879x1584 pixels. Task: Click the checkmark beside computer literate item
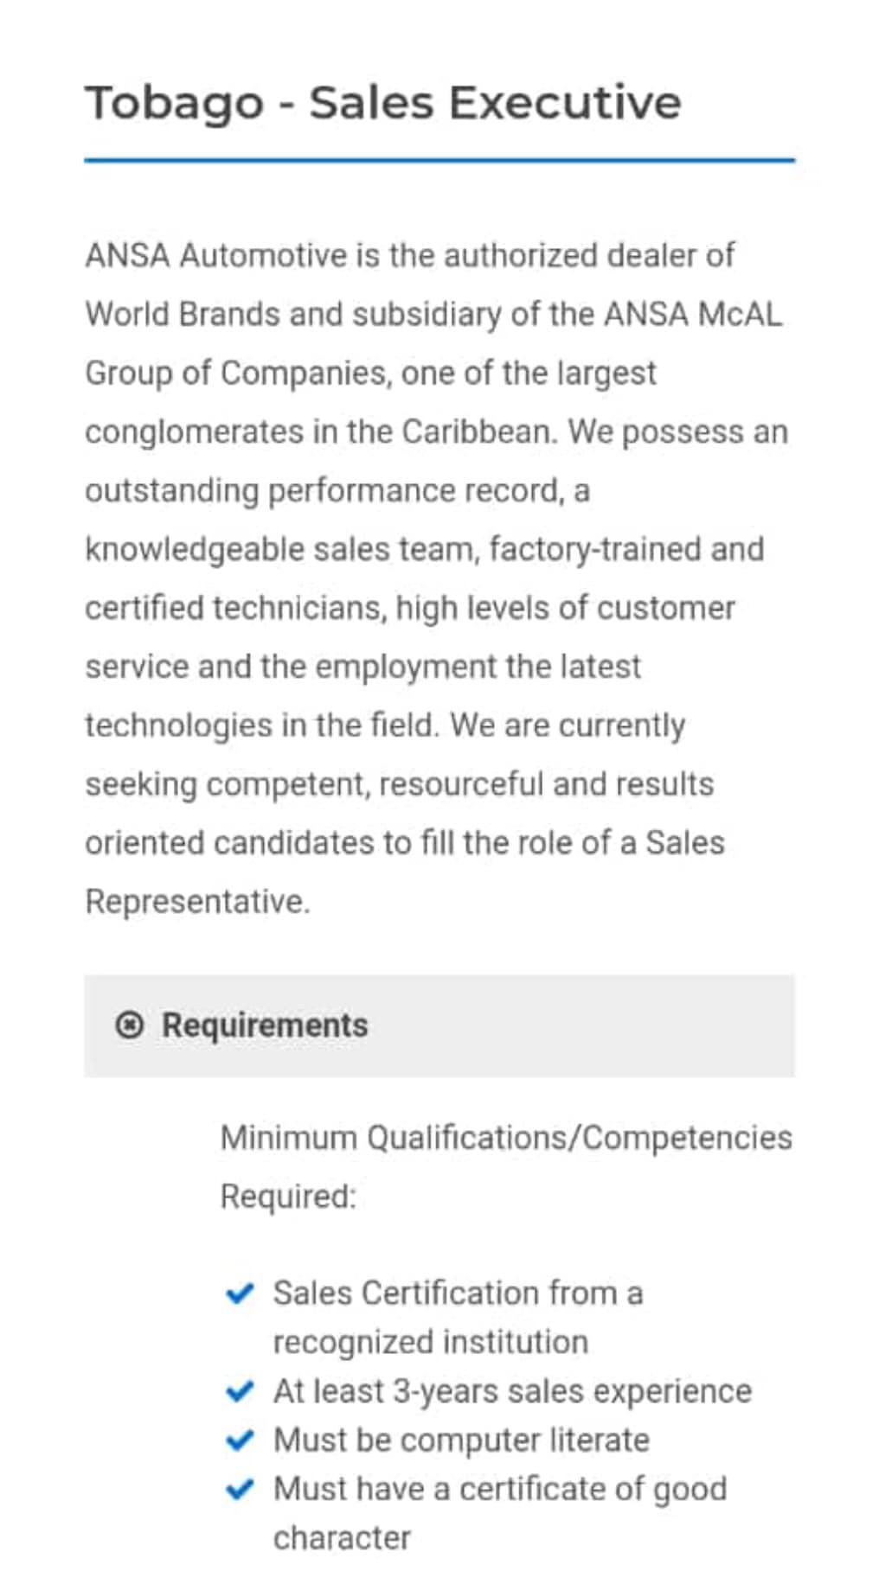239,1440
